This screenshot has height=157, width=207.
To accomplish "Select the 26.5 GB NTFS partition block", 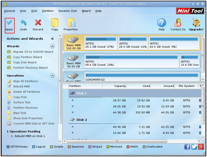I will click(x=133, y=43).
